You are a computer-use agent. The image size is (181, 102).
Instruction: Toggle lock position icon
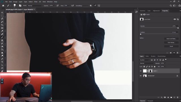pyautogui.click(x=149, y=67)
